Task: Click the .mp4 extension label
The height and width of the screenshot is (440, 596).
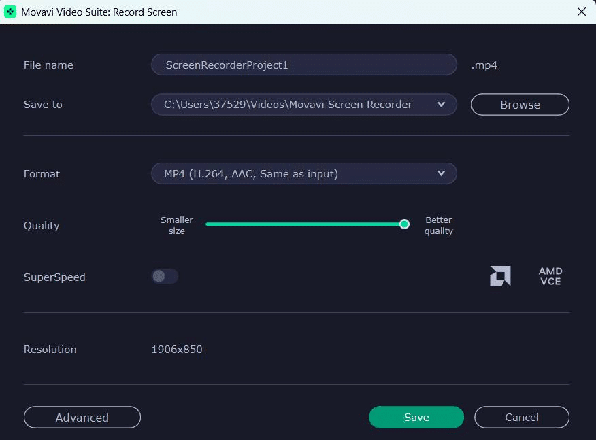Action: [x=484, y=65]
